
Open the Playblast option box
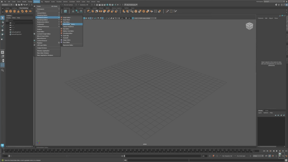pyautogui.click(x=59, y=43)
